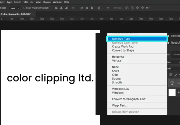Close the color clipping ltd. document tab
Image resolution: width=180 pixels, height=125 pixels.
(33, 14)
